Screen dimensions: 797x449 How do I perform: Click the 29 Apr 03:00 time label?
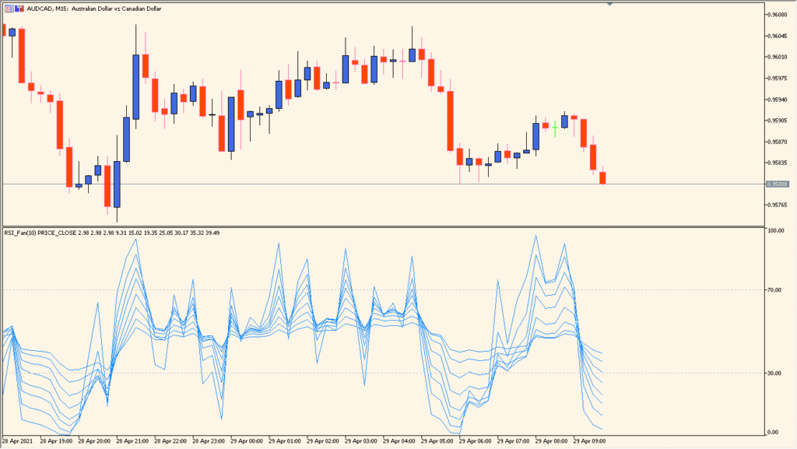click(361, 441)
